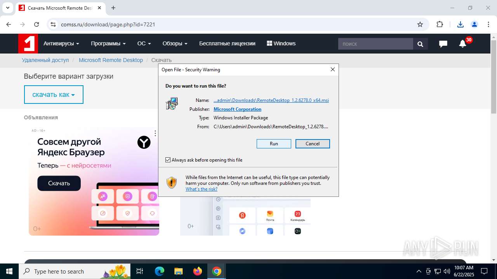Open a new browser tab
The width and height of the screenshot is (497, 279).
[x=113, y=8]
